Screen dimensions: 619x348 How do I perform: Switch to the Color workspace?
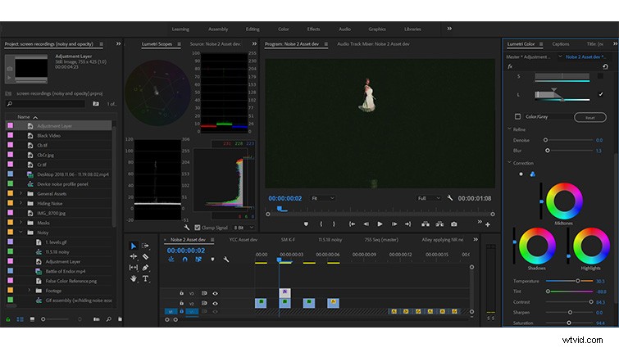284,29
